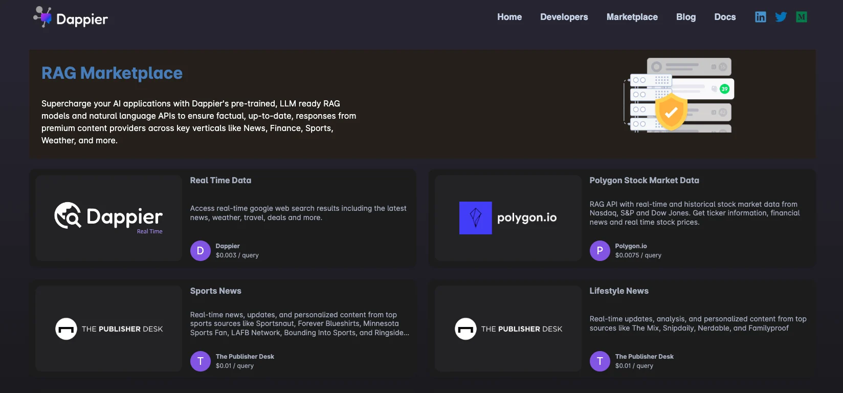This screenshot has height=393, width=843.
Task: Click the Polygon.io provider name text
Action: coord(631,246)
